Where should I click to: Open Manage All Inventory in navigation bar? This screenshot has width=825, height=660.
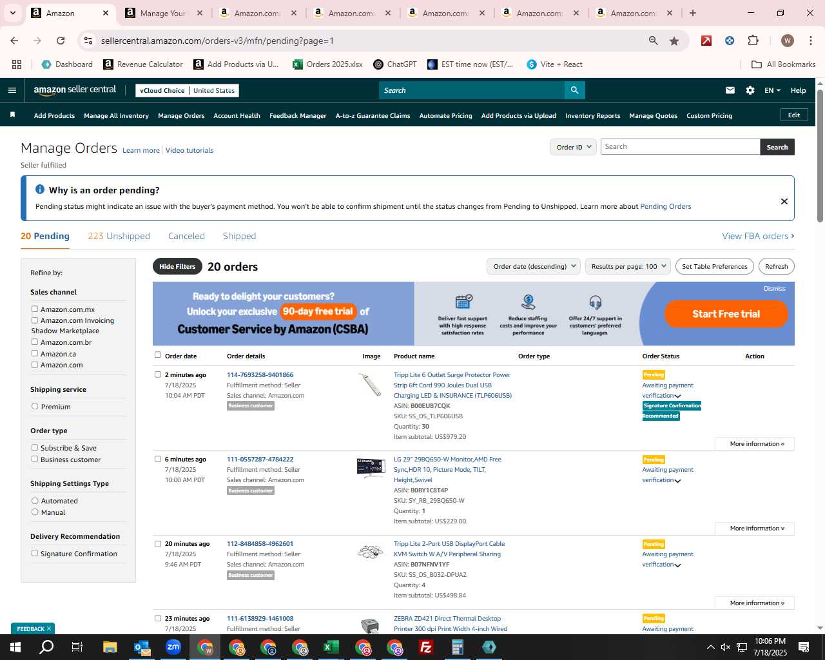116,116
